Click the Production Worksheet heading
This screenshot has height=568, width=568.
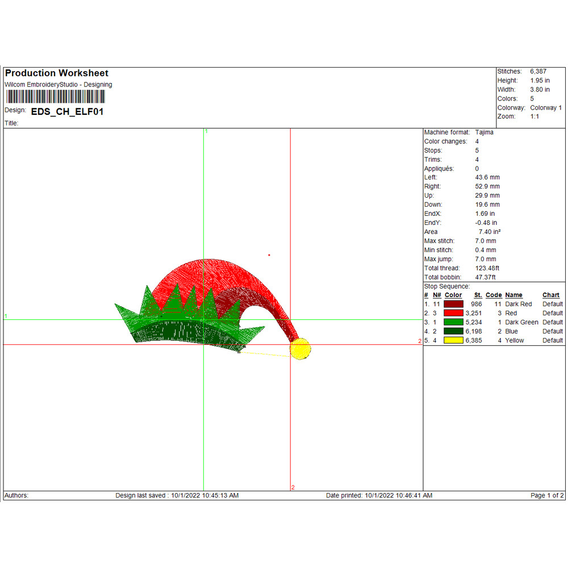click(x=57, y=73)
